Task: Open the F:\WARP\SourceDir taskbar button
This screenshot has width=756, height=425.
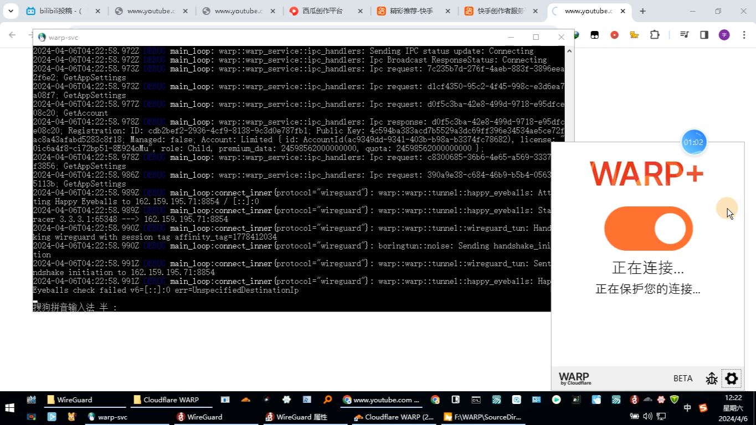Action: coord(482,417)
